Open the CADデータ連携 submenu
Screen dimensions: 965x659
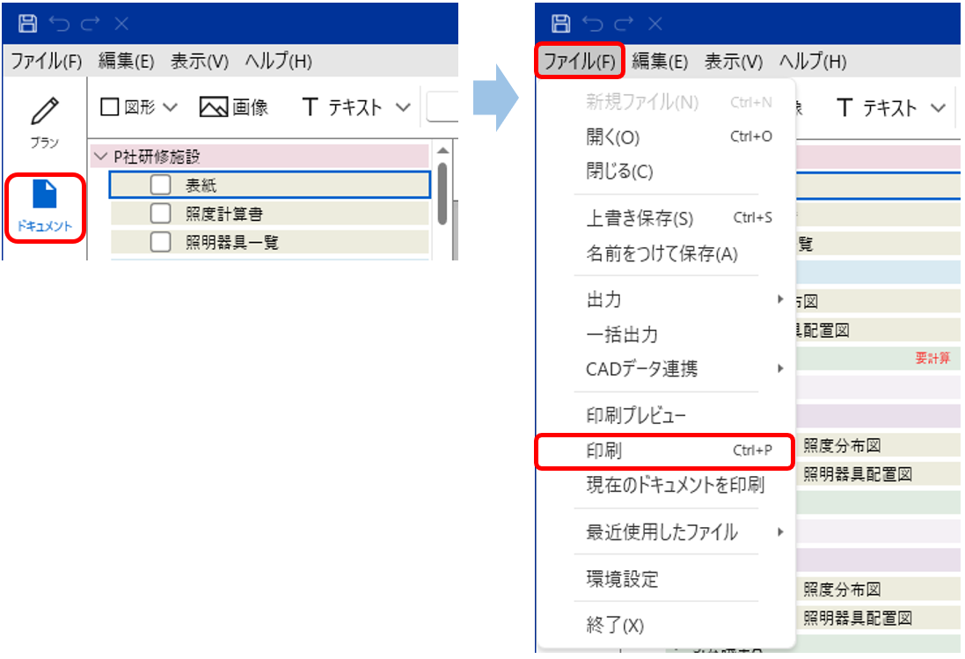[x=779, y=369]
